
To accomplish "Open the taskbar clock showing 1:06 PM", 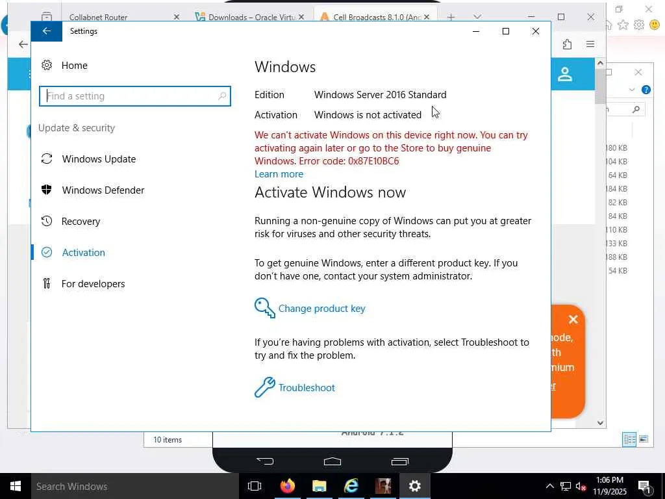I will [609, 486].
